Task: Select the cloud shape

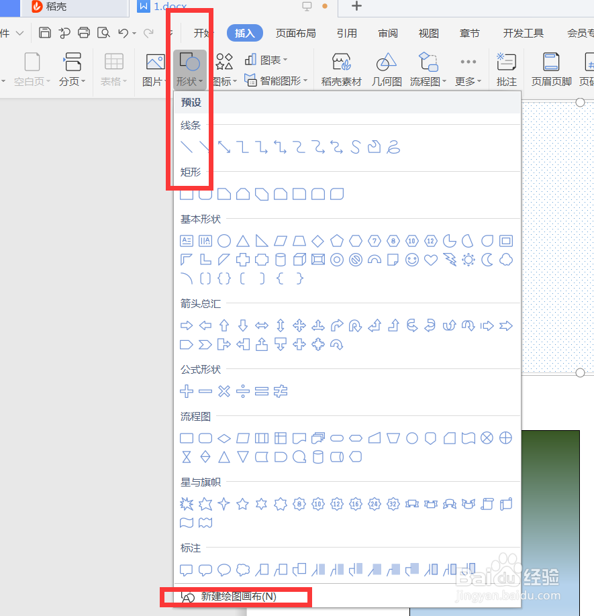Action: point(506,260)
